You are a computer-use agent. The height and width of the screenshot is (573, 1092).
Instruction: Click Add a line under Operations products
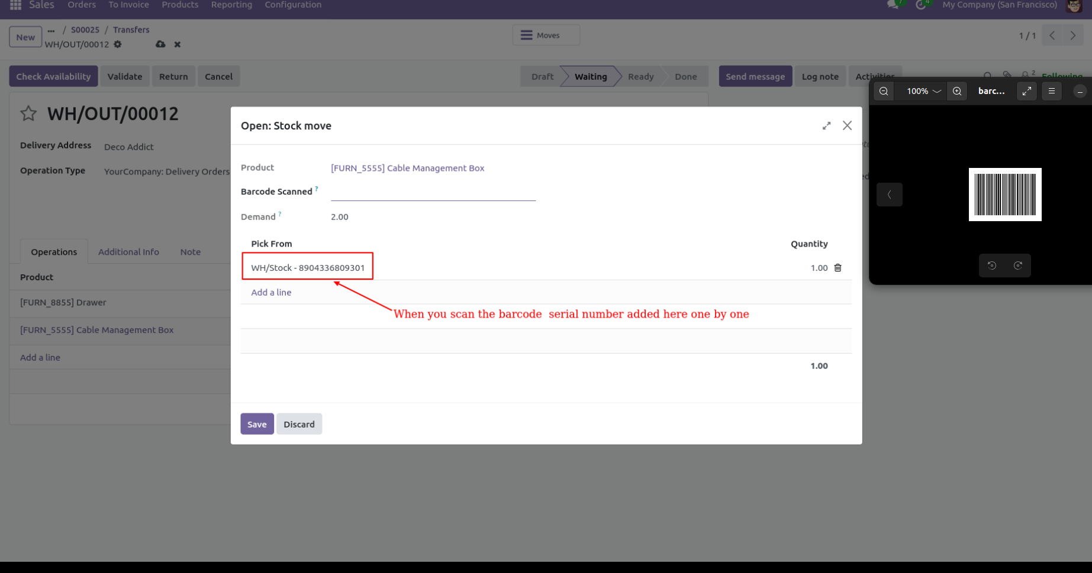click(x=40, y=357)
